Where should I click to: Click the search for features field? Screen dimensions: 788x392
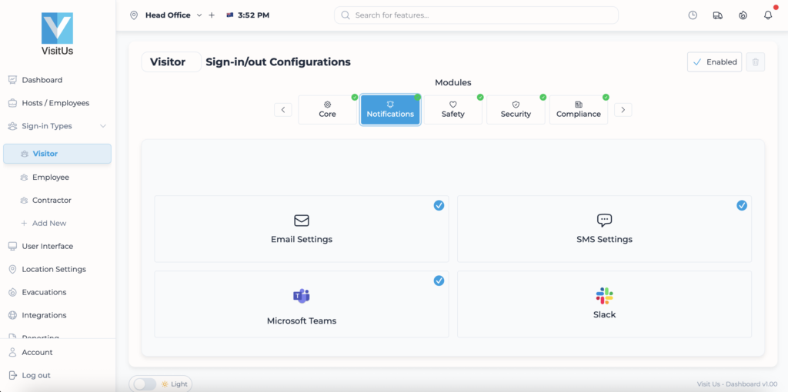[x=477, y=15]
